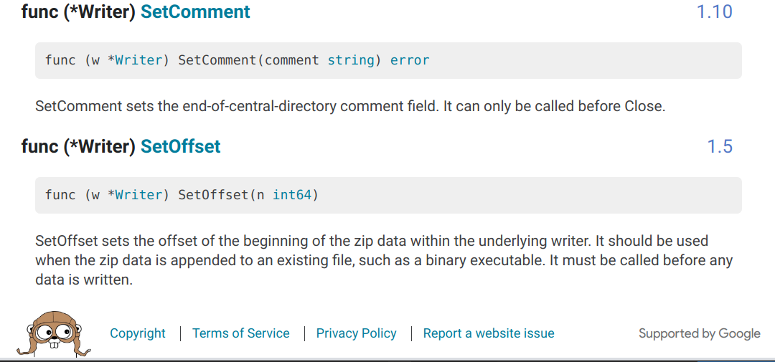The width and height of the screenshot is (775, 362).
Task: Click inside the SetOffset code block
Action: point(388,195)
